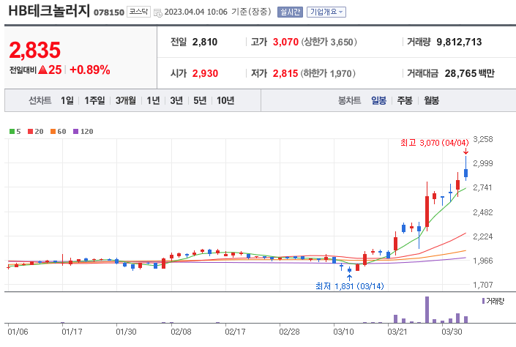Open the 기업개요 dropdown

326,12
